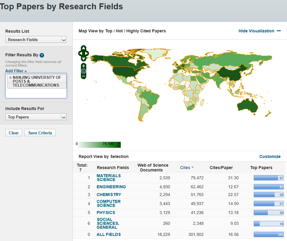Pan the map left with the arrow

click(x=80, y=53)
